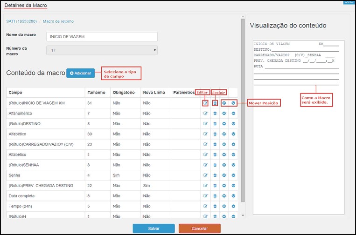Delete the (Rótulo)DESTINO: row
Screen dimensions: 356x235
click(x=215, y=124)
